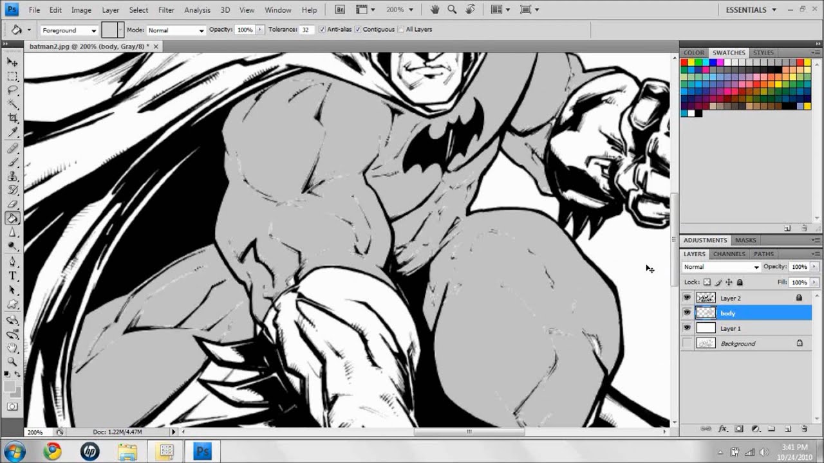
Task: Select the Eyedropper tool
Action: click(12, 132)
